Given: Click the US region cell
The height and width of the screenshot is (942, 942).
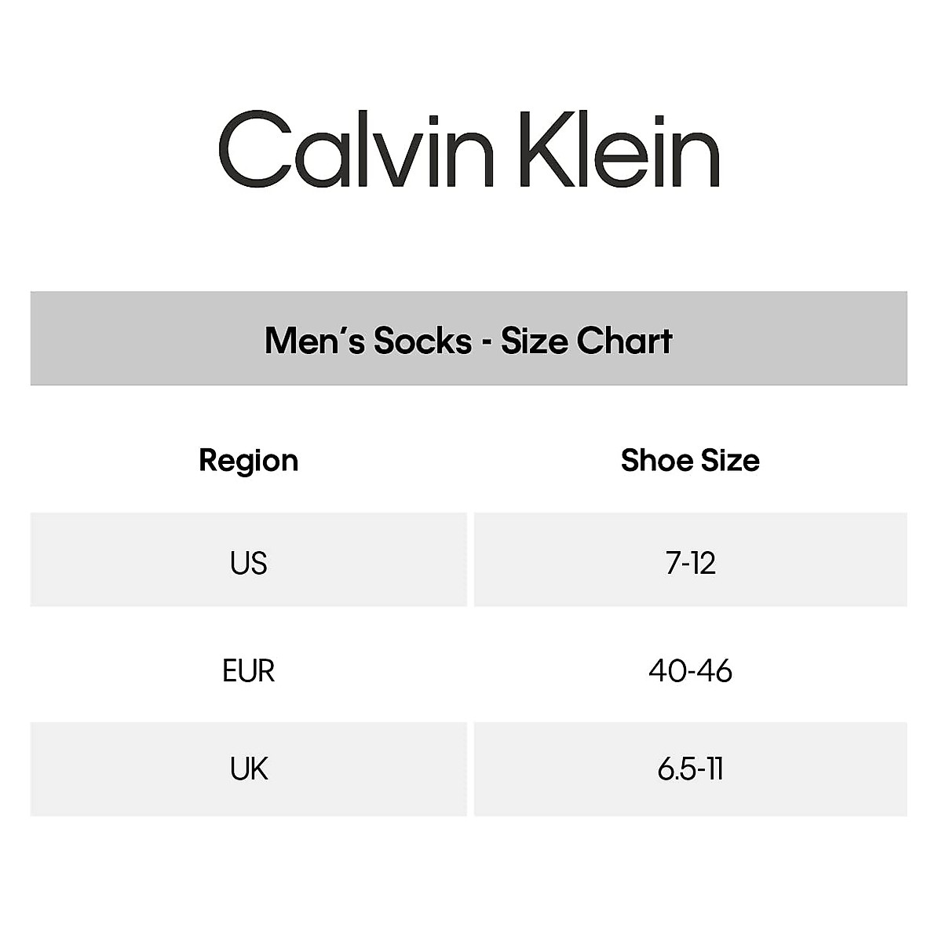Looking at the screenshot, I should coord(248,563).
